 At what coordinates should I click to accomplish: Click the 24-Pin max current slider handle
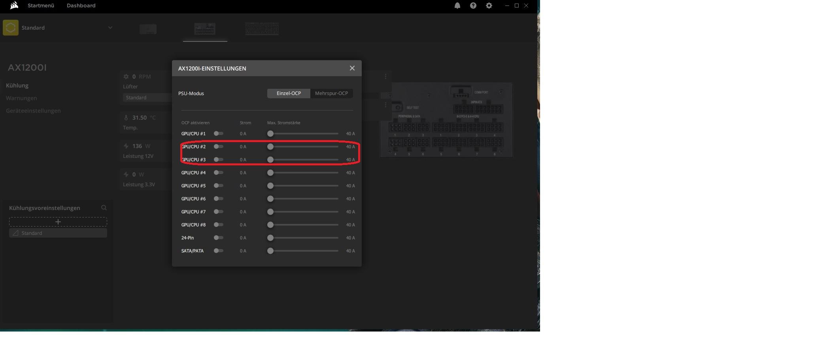pyautogui.click(x=270, y=238)
